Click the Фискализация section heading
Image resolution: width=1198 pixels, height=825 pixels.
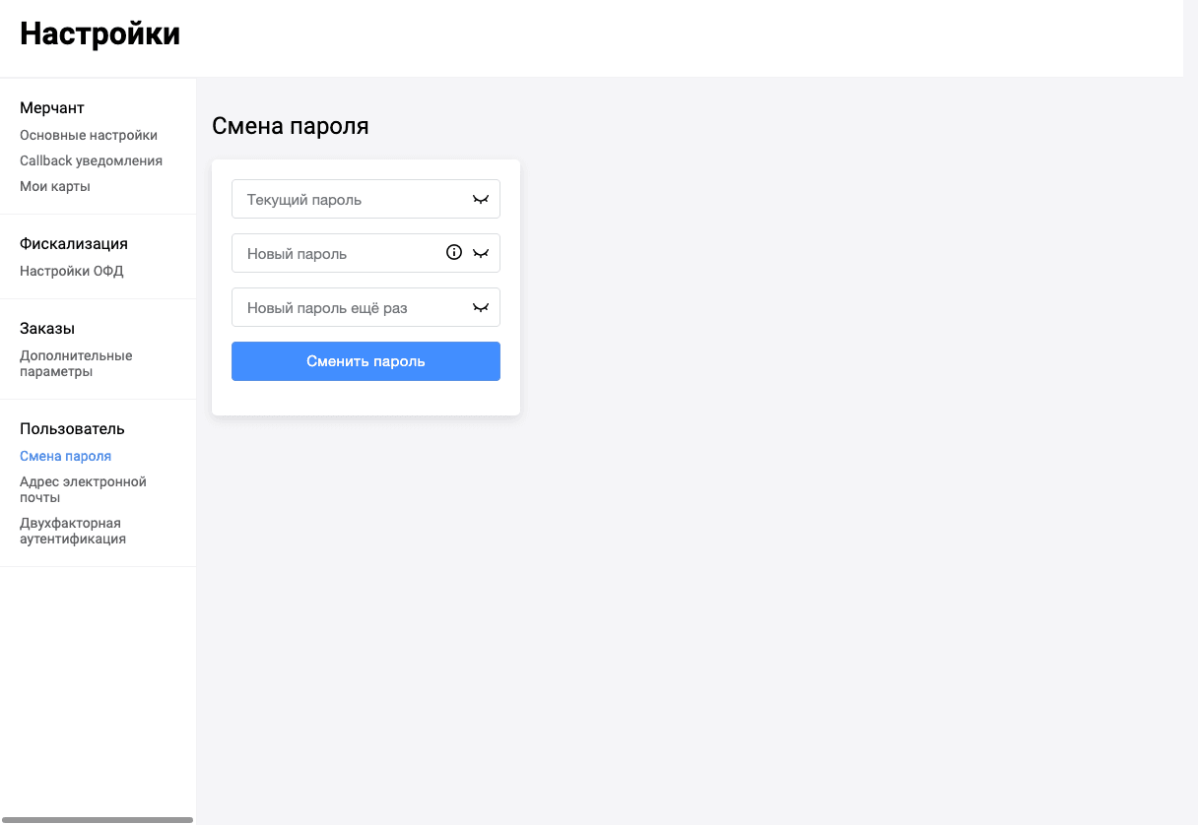coord(74,243)
